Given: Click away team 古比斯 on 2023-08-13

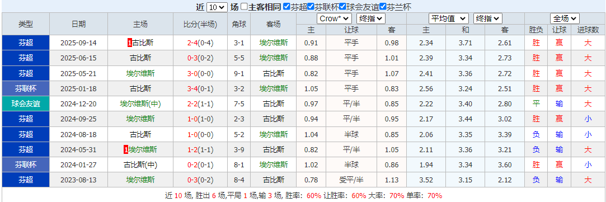Looking at the screenshot, I should point(274,180).
